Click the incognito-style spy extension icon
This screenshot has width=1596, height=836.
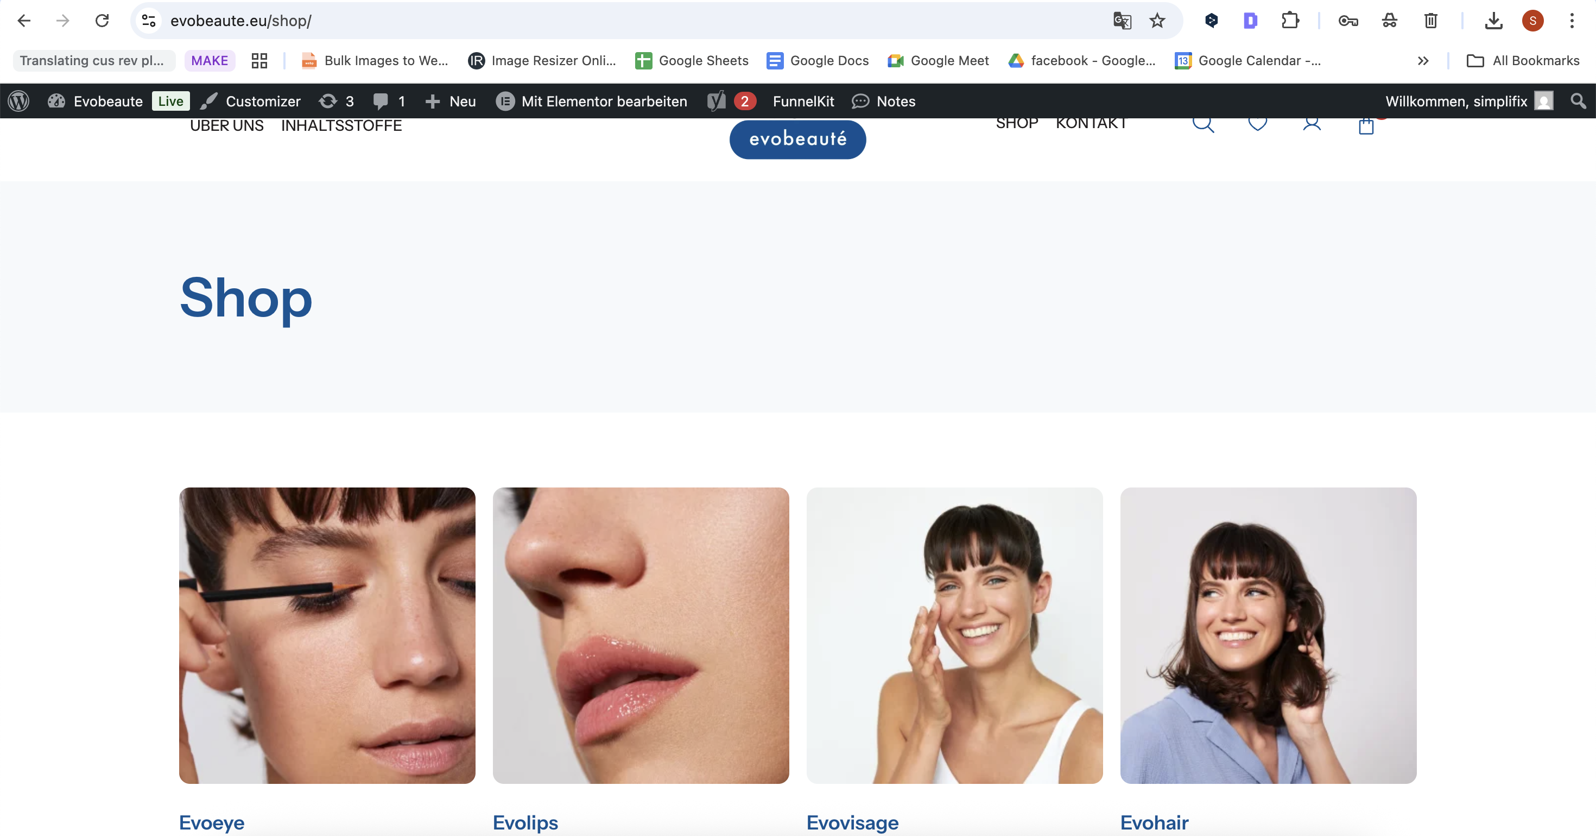[1390, 21]
